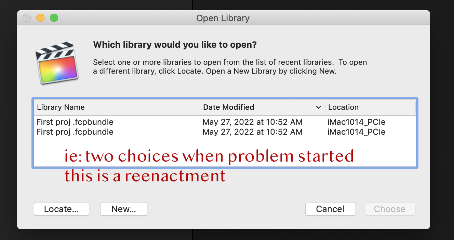Create a library with New... button
This screenshot has width=454, height=240.
tap(123, 209)
